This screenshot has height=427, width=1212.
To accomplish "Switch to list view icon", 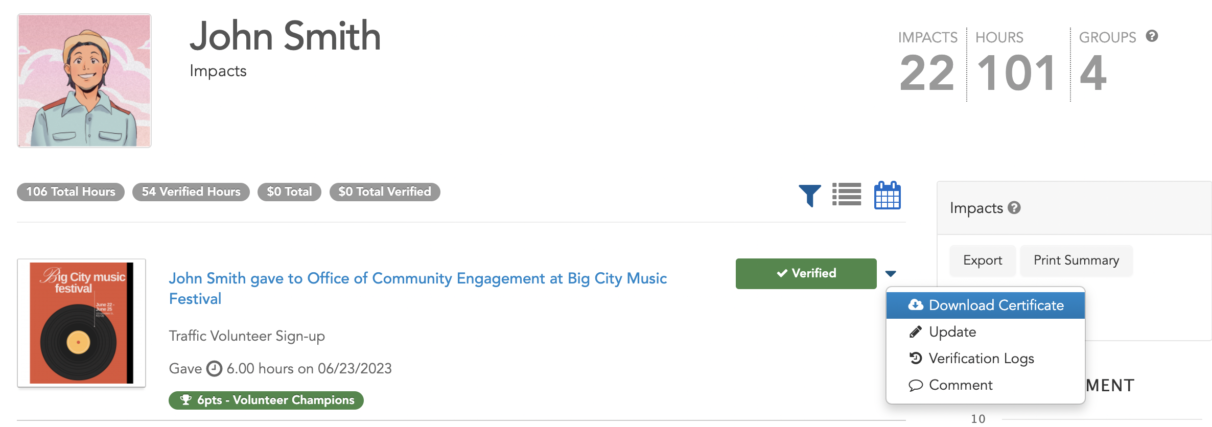I will click(847, 195).
